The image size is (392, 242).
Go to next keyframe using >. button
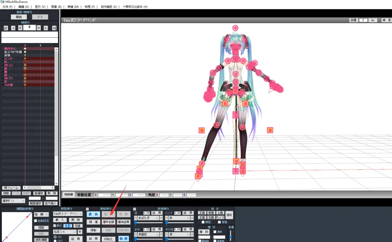pos(46,28)
